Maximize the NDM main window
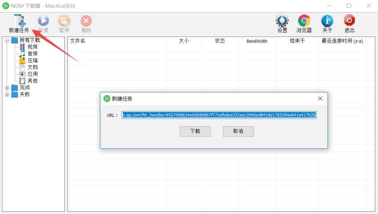Viewport: 378px width, 214px height. [349, 6]
